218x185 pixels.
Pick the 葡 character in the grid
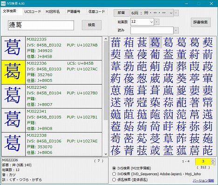pyautogui.click(x=155, y=54)
